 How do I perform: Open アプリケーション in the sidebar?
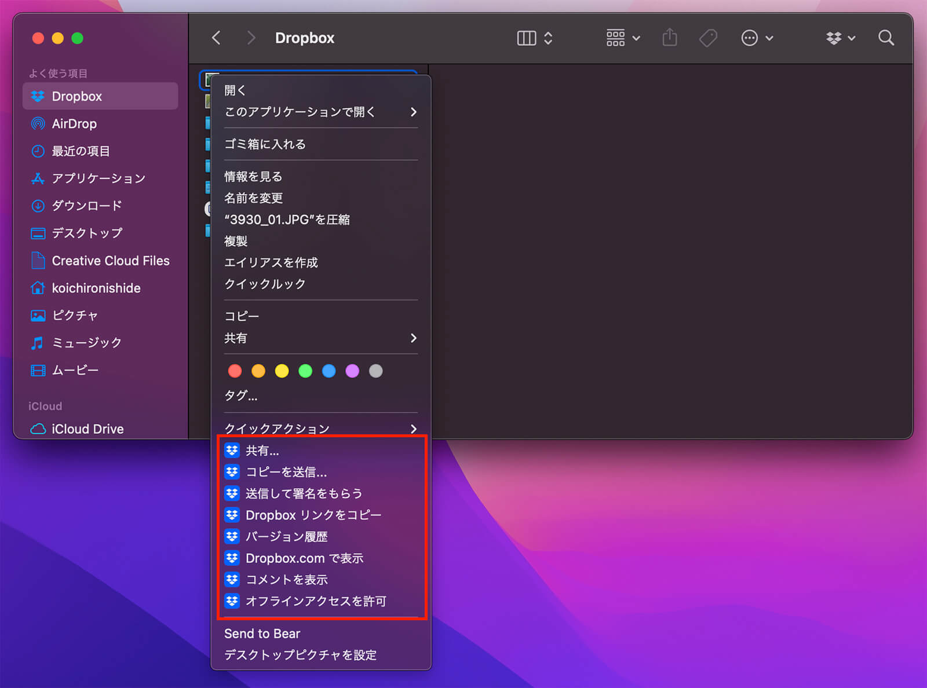(100, 178)
